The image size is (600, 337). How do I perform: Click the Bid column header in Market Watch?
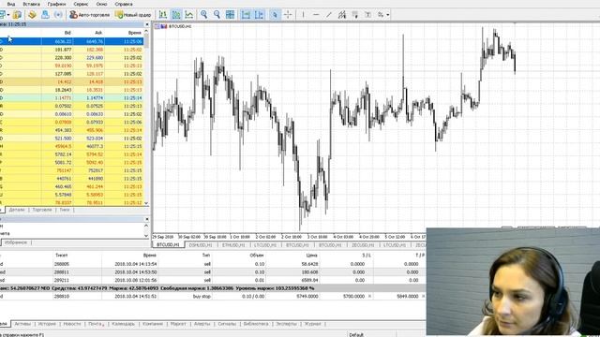[x=67, y=33]
